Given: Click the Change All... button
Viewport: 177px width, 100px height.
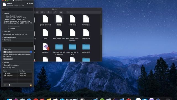Looking at the screenshot, I should (x=8, y=59).
